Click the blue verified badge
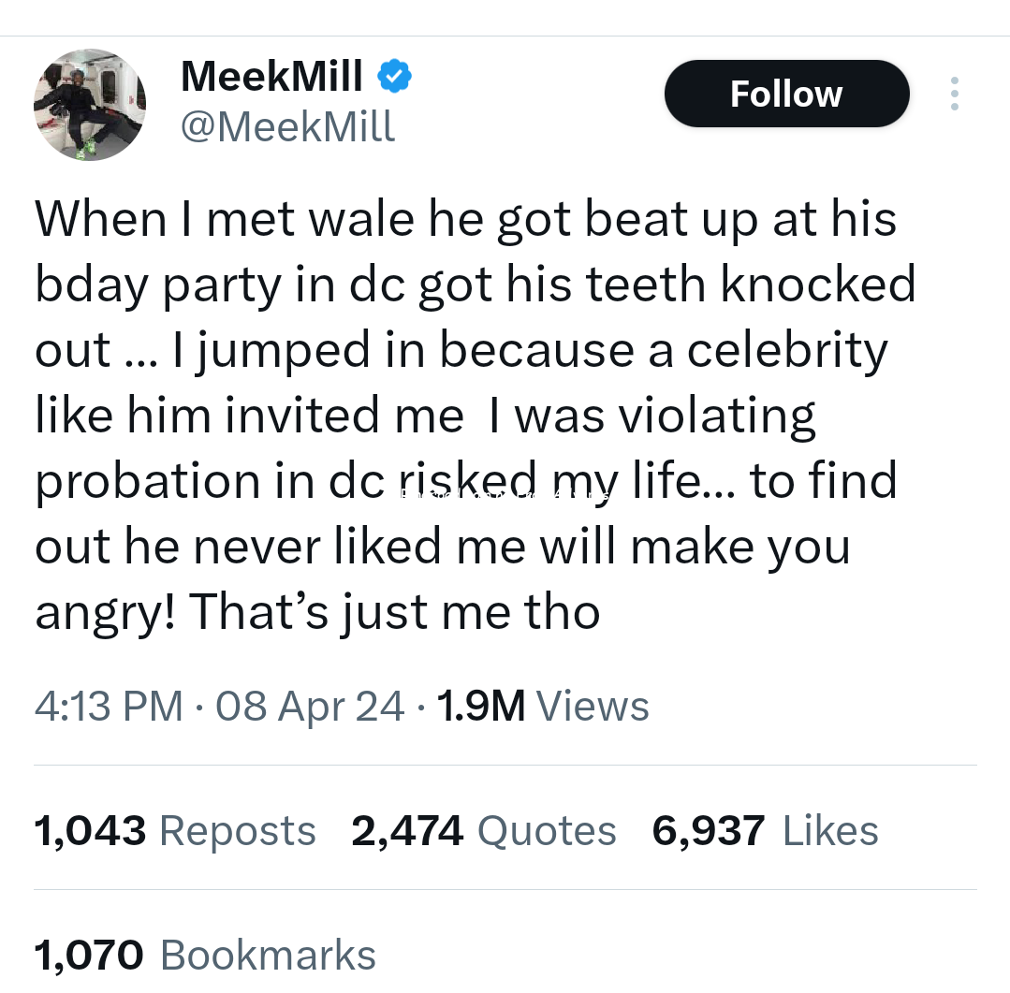 point(394,77)
